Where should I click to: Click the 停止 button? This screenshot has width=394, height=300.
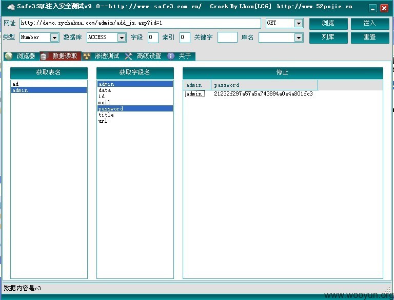283,73
